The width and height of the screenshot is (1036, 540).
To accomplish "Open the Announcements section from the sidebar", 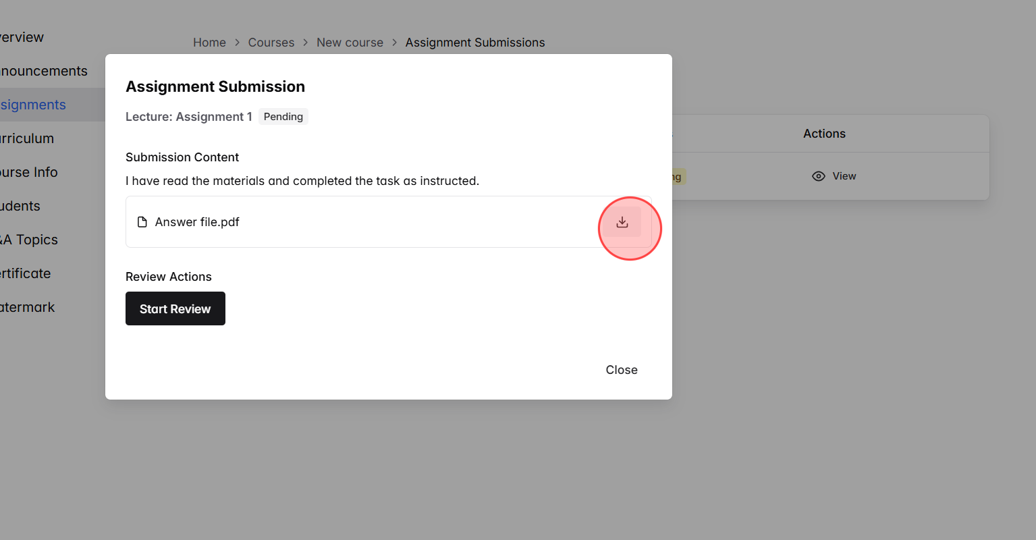I will pos(43,71).
